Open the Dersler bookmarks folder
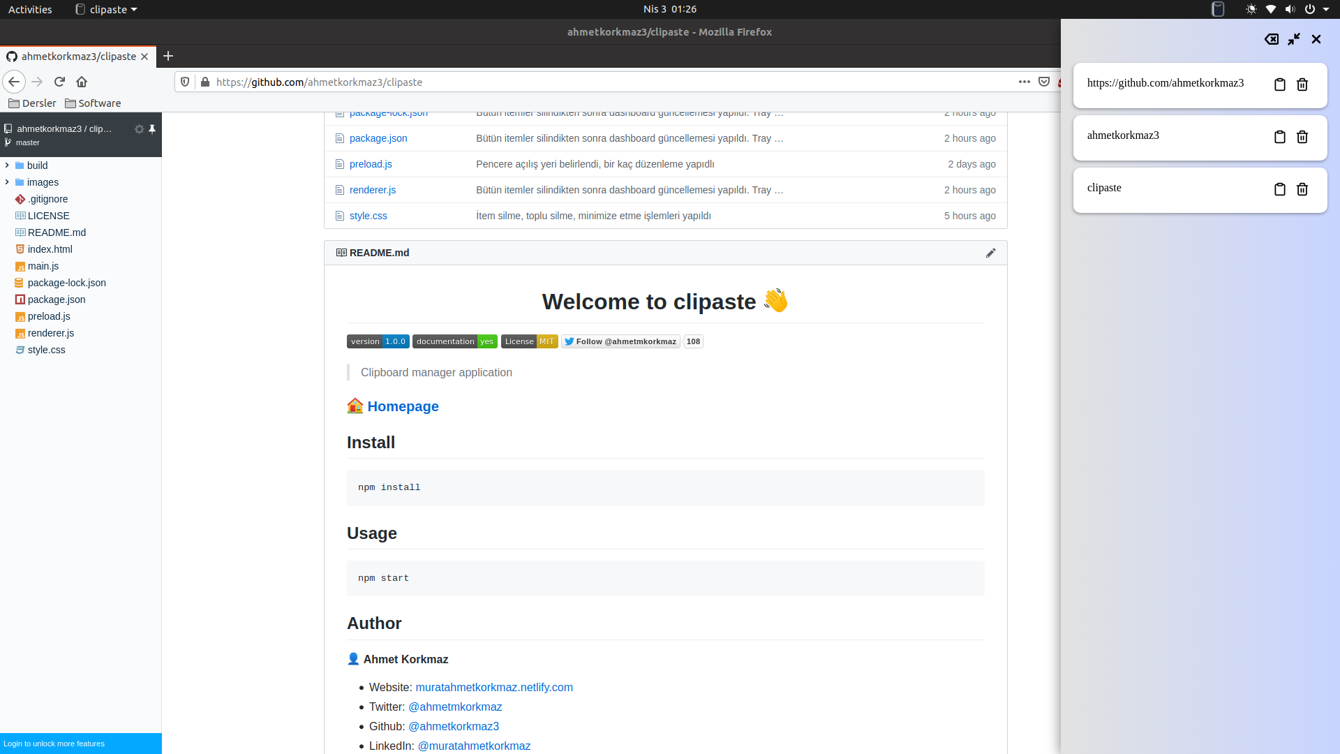Viewport: 1340px width, 754px height. (32, 103)
